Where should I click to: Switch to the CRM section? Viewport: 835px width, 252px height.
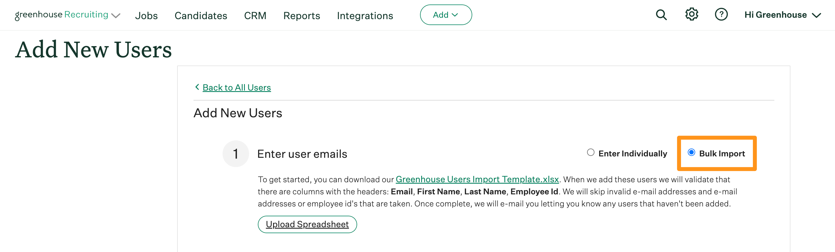[x=255, y=15]
